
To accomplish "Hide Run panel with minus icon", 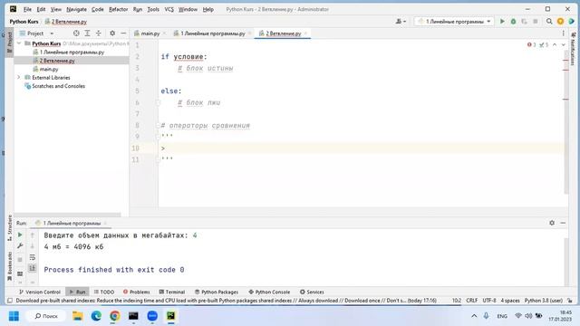I will point(563,223).
